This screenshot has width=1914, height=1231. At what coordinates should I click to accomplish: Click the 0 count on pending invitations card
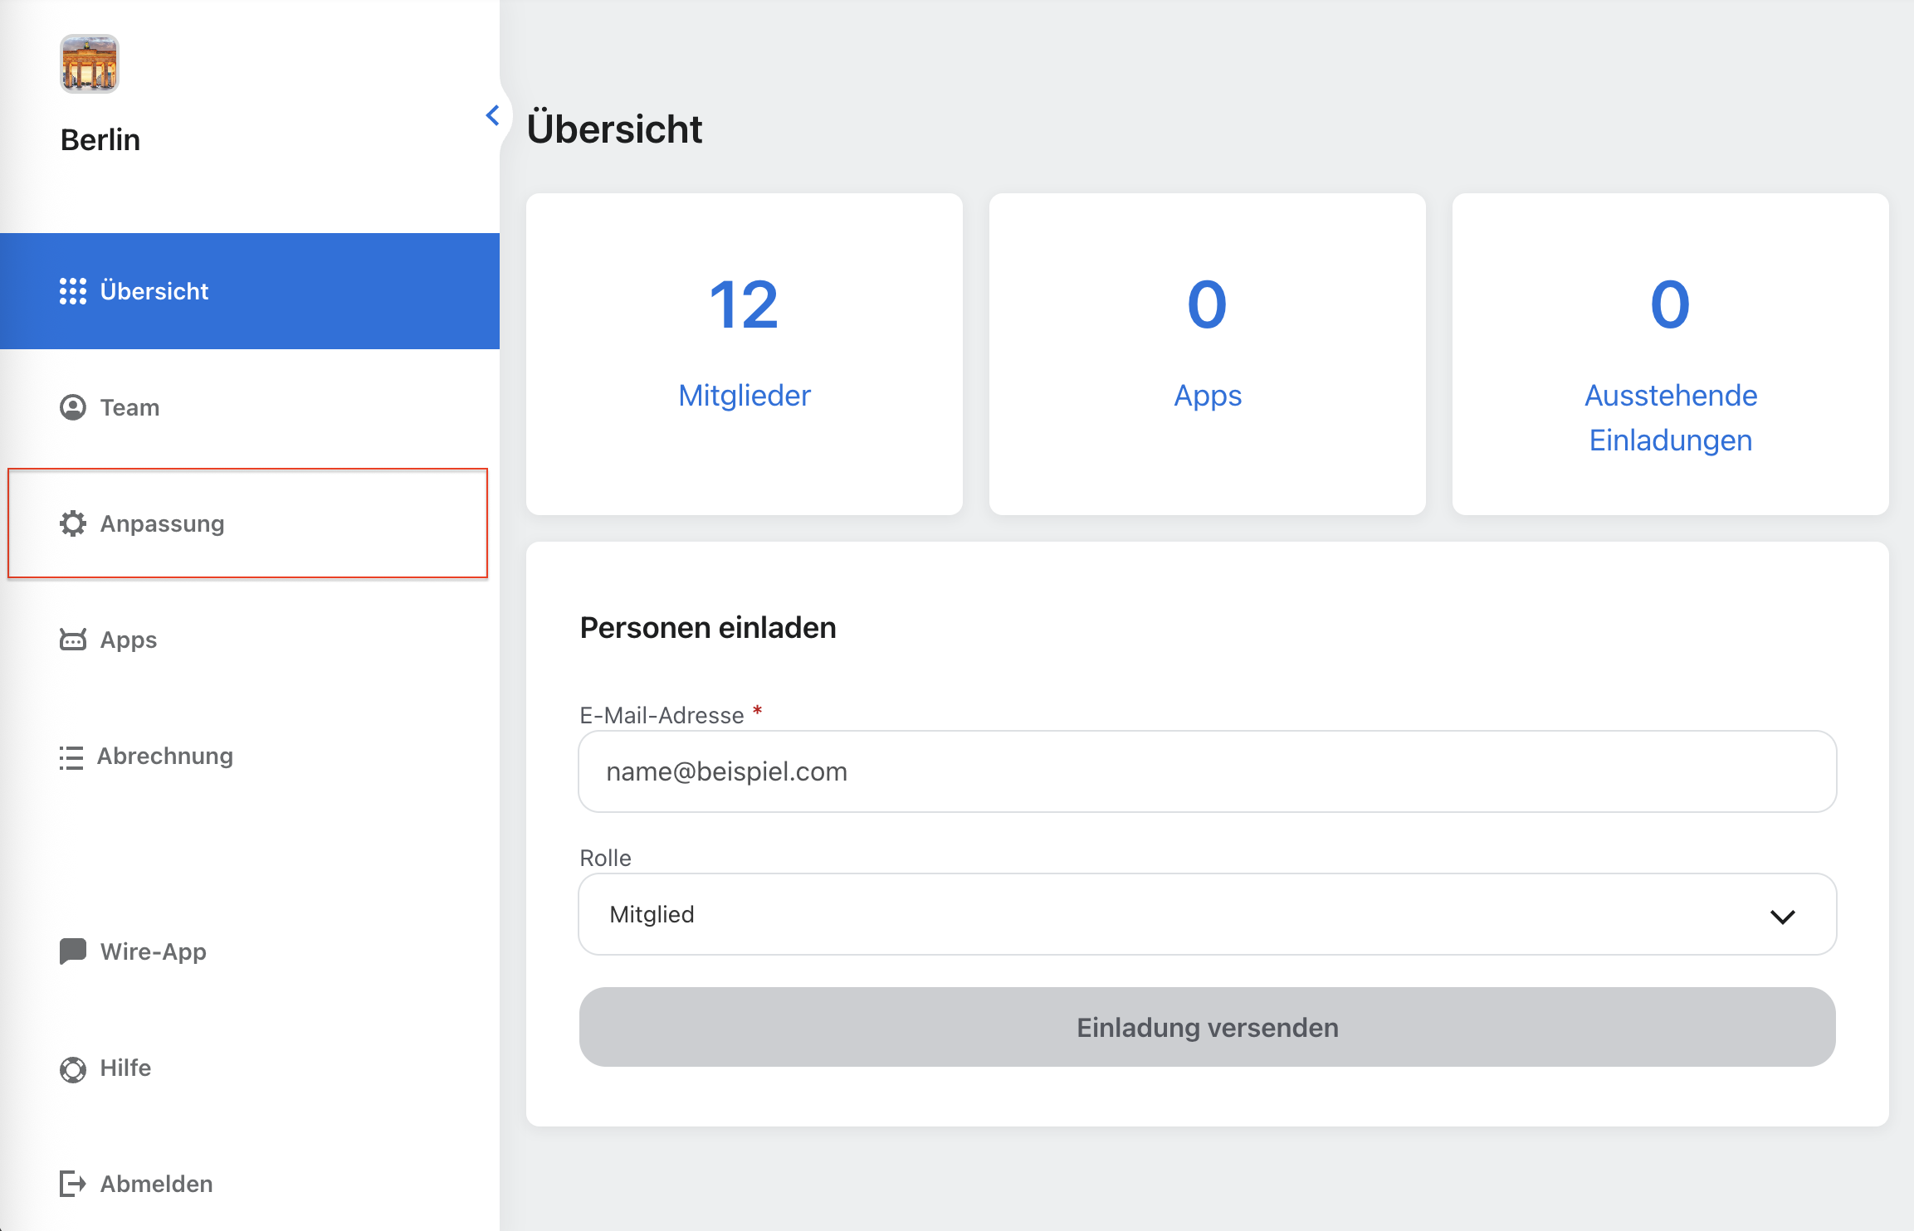1671,304
